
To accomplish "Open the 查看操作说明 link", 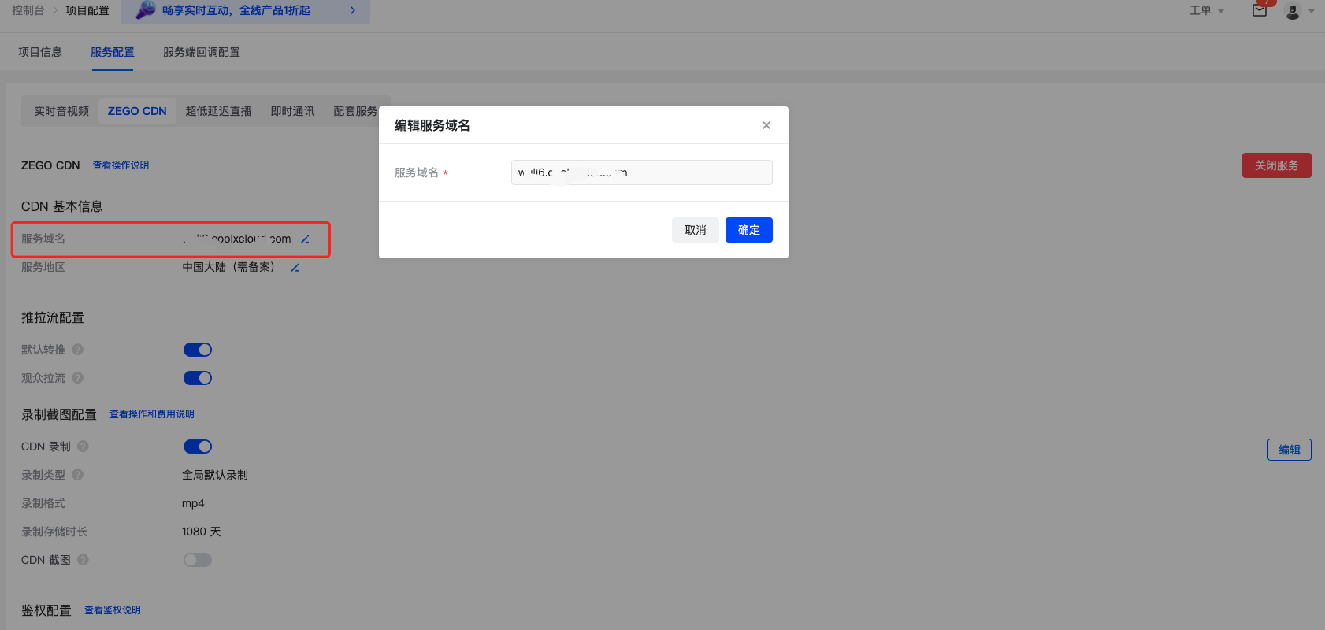I will (121, 165).
